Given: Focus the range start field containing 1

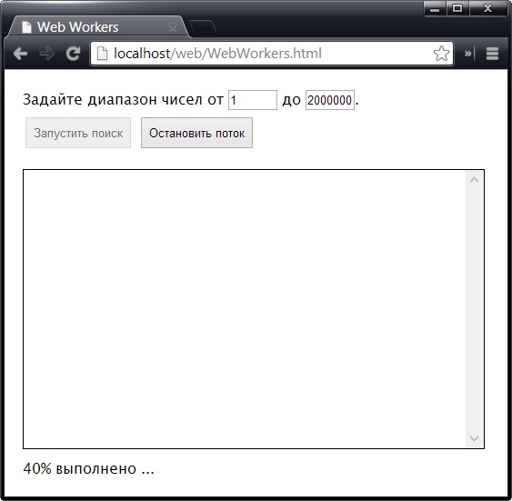Looking at the screenshot, I should 253,100.
